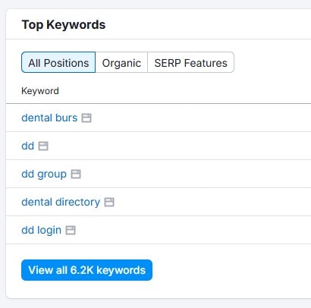The image size is (311, 308).
Task: View SERP snapshot for dd group
Action: [x=76, y=174]
